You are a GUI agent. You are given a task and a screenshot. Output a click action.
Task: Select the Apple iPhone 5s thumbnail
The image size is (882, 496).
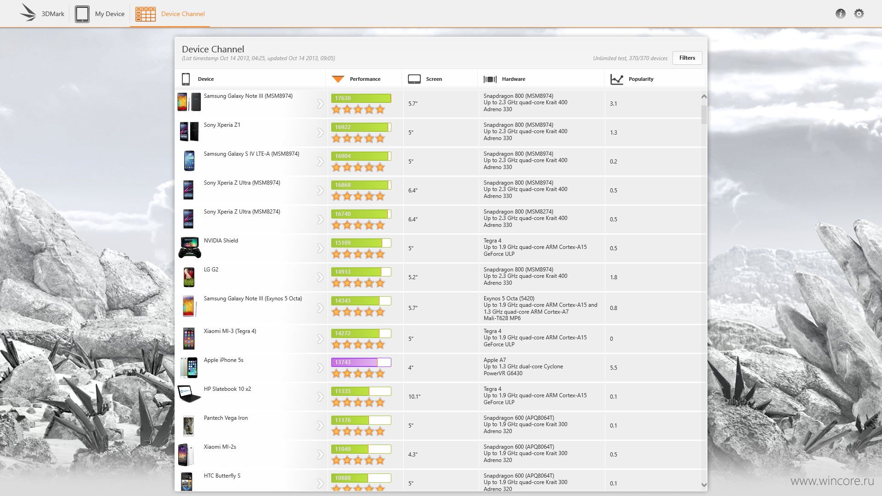[x=189, y=367]
